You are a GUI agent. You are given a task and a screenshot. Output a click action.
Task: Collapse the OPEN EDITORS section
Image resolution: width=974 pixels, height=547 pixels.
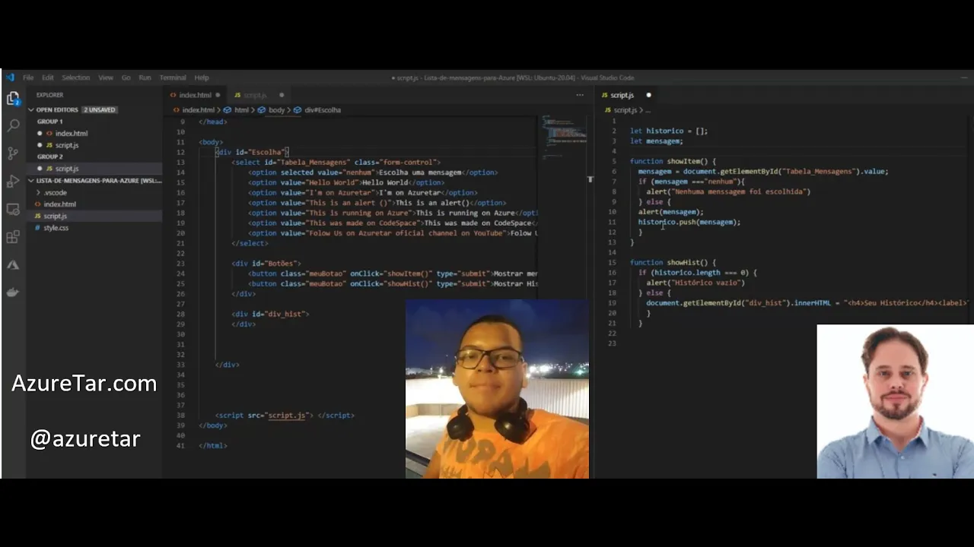pos(31,110)
